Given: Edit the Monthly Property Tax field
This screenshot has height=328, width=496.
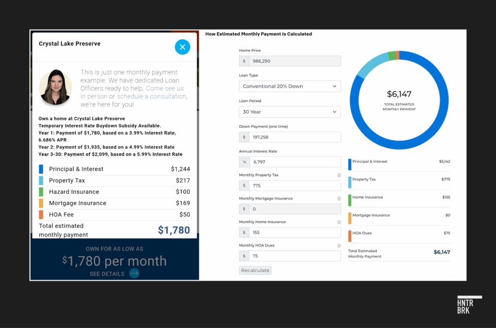Looking at the screenshot, I should tap(294, 186).
